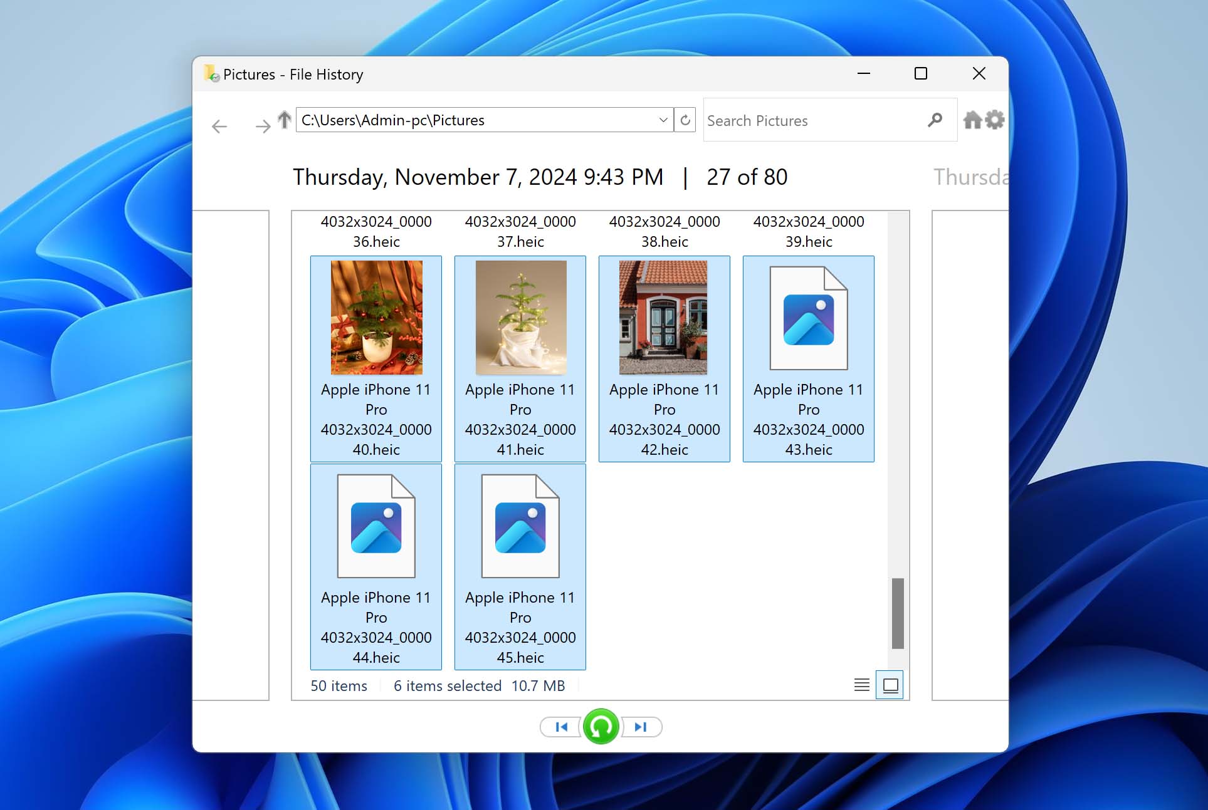Viewport: 1208px width, 810px height.
Task: Go up one folder level
Action: coord(285,120)
